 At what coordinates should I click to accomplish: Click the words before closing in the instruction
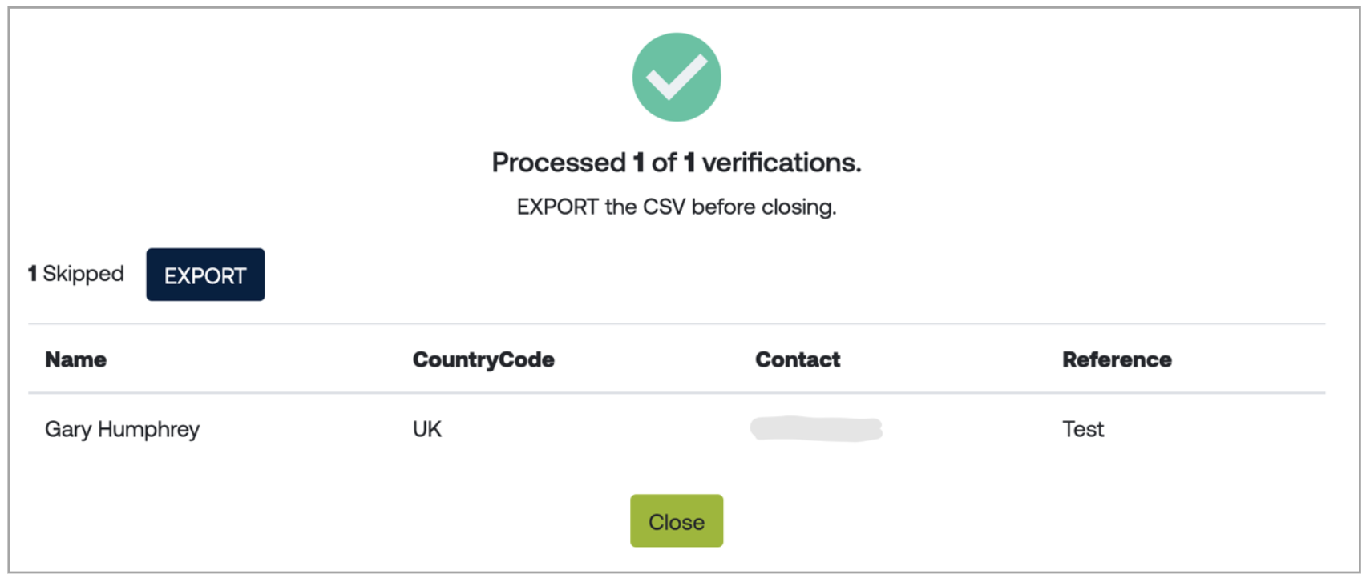[763, 207]
